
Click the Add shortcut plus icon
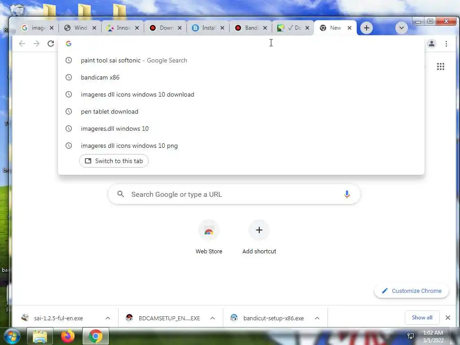tap(259, 230)
